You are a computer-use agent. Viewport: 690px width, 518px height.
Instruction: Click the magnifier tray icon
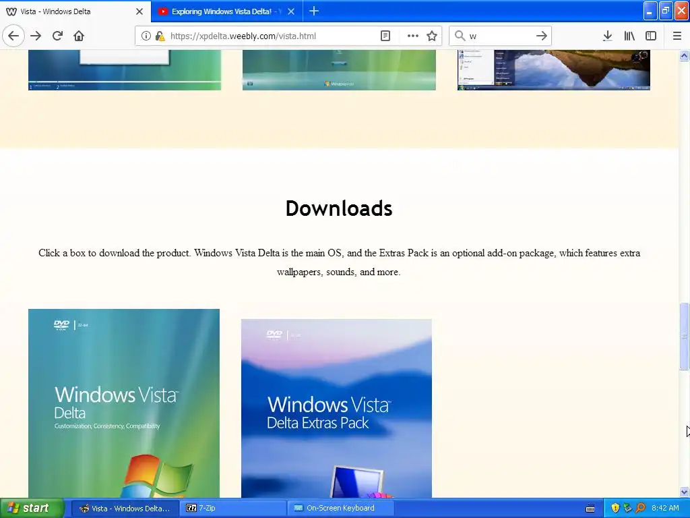coord(640,509)
